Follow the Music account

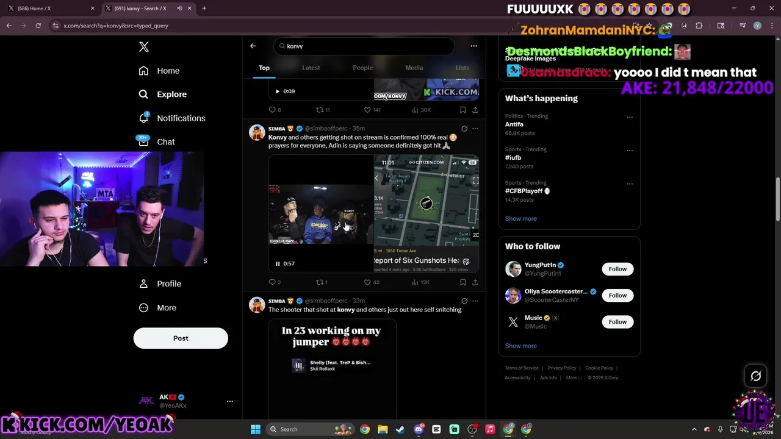(x=617, y=322)
